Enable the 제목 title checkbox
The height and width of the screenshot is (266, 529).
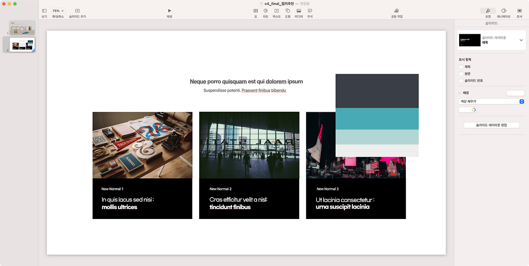tap(461, 67)
